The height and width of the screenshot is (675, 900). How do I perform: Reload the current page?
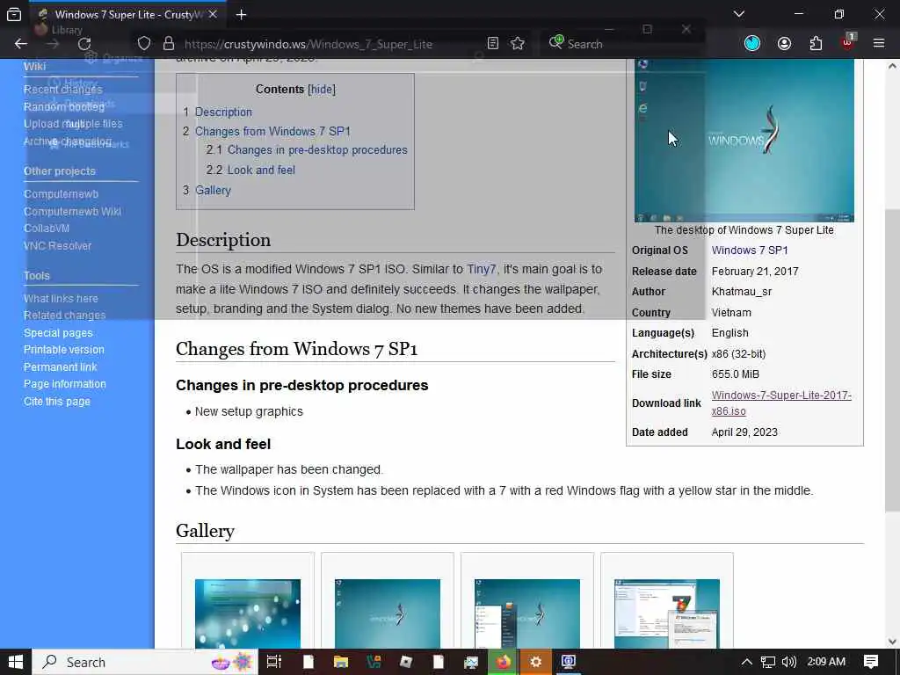pos(84,44)
